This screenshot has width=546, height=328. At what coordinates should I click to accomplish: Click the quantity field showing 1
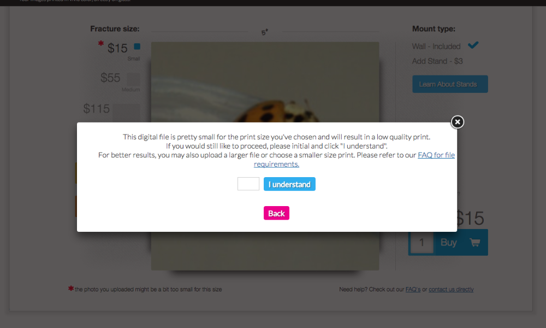tap(422, 242)
